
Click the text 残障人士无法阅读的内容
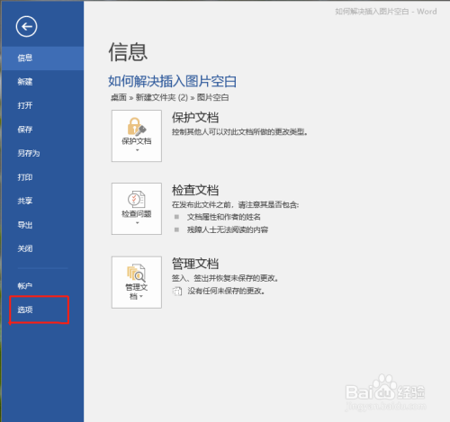228,229
